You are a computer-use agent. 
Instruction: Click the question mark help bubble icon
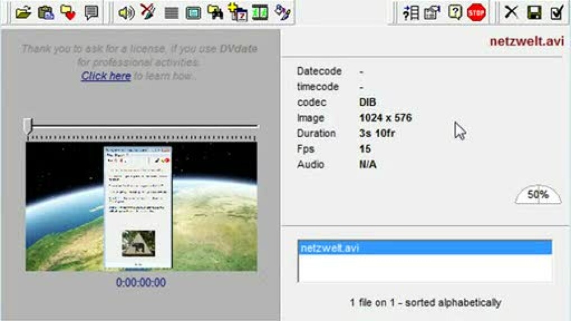tap(454, 12)
